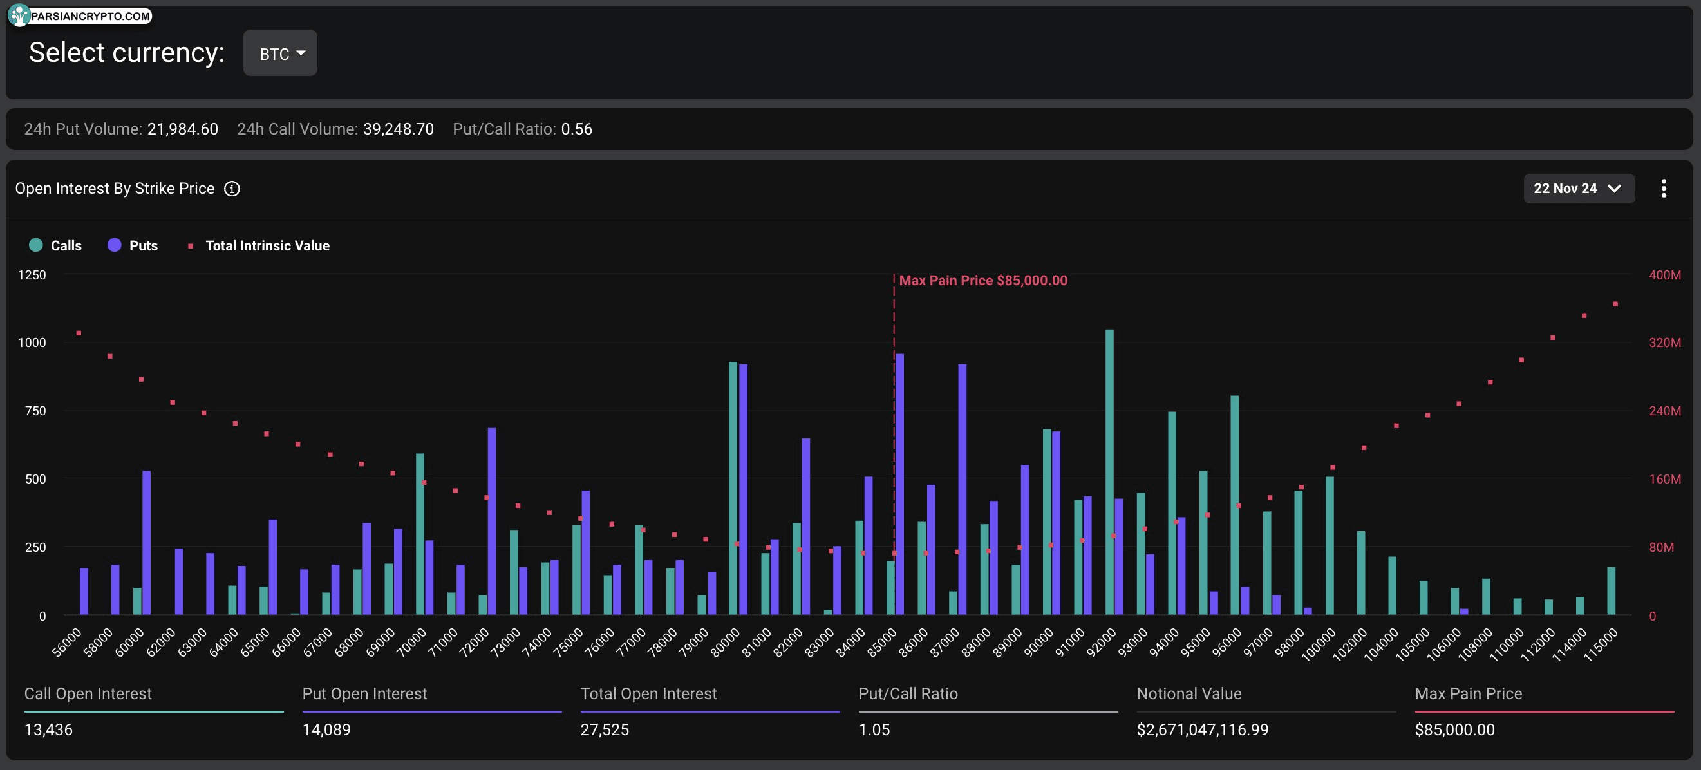Click the put bar at strike 82000
The width and height of the screenshot is (1701, 770).
click(805, 527)
